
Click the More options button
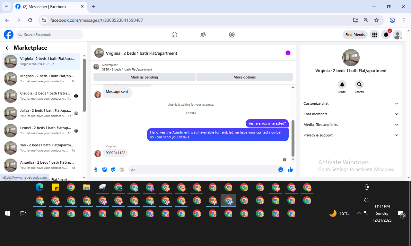[x=245, y=77]
